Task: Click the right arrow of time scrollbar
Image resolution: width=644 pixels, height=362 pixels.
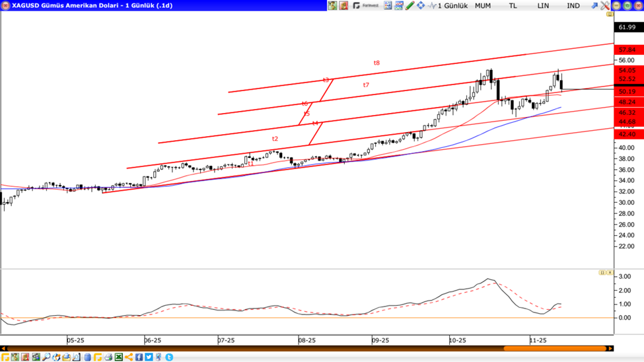Action: [x=610, y=349]
